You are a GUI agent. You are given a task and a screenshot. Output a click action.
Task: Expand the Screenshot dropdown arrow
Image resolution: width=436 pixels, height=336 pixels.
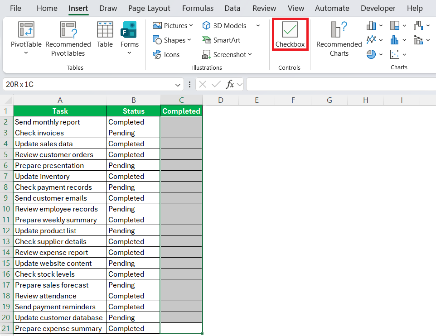(x=250, y=54)
